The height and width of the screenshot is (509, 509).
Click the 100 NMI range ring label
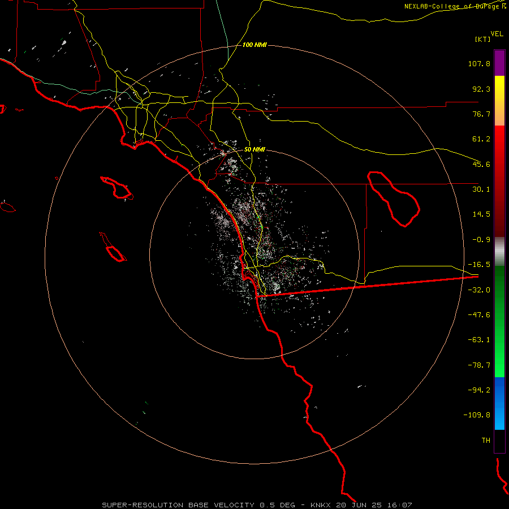tap(255, 45)
